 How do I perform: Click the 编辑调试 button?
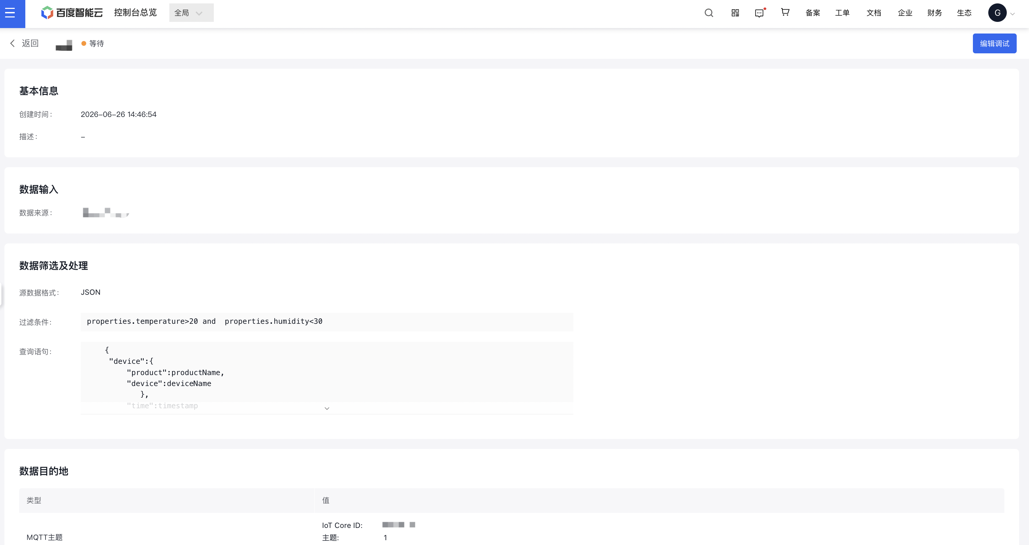[994, 43]
